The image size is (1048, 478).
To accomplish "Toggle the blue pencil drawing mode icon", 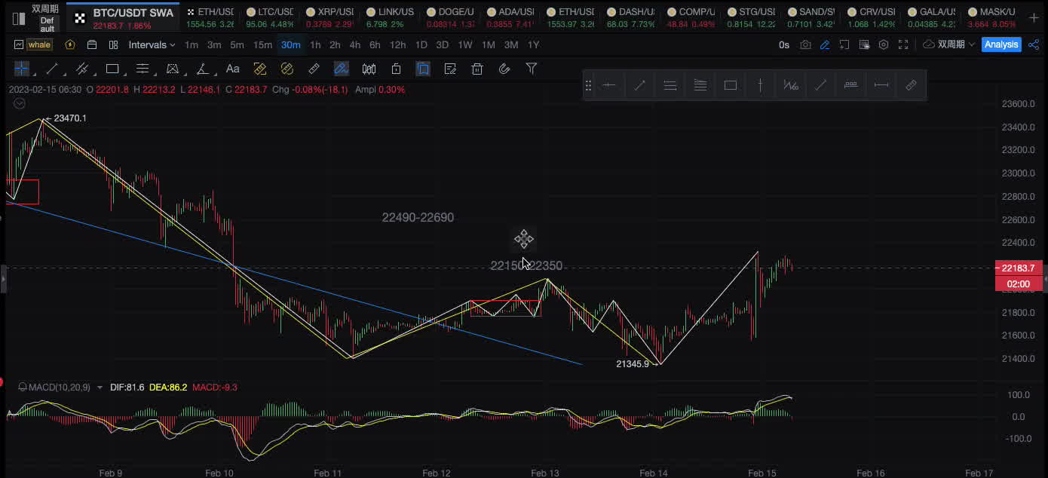I will (x=825, y=44).
